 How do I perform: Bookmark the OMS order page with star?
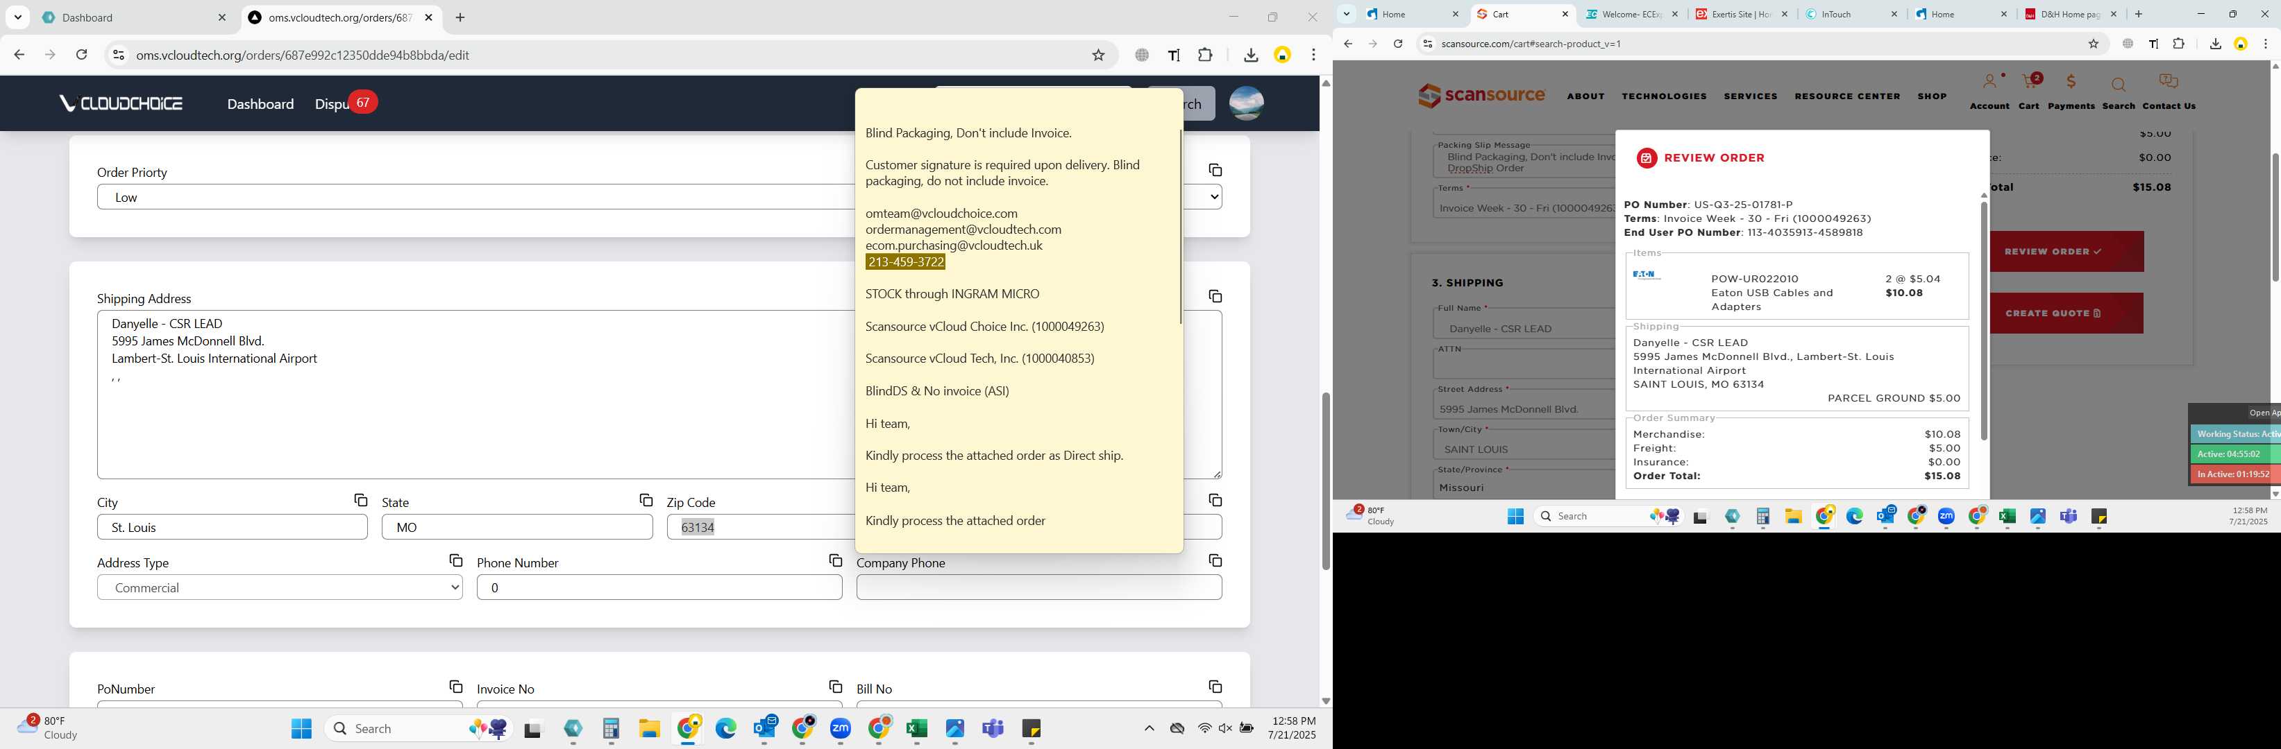click(x=1098, y=55)
